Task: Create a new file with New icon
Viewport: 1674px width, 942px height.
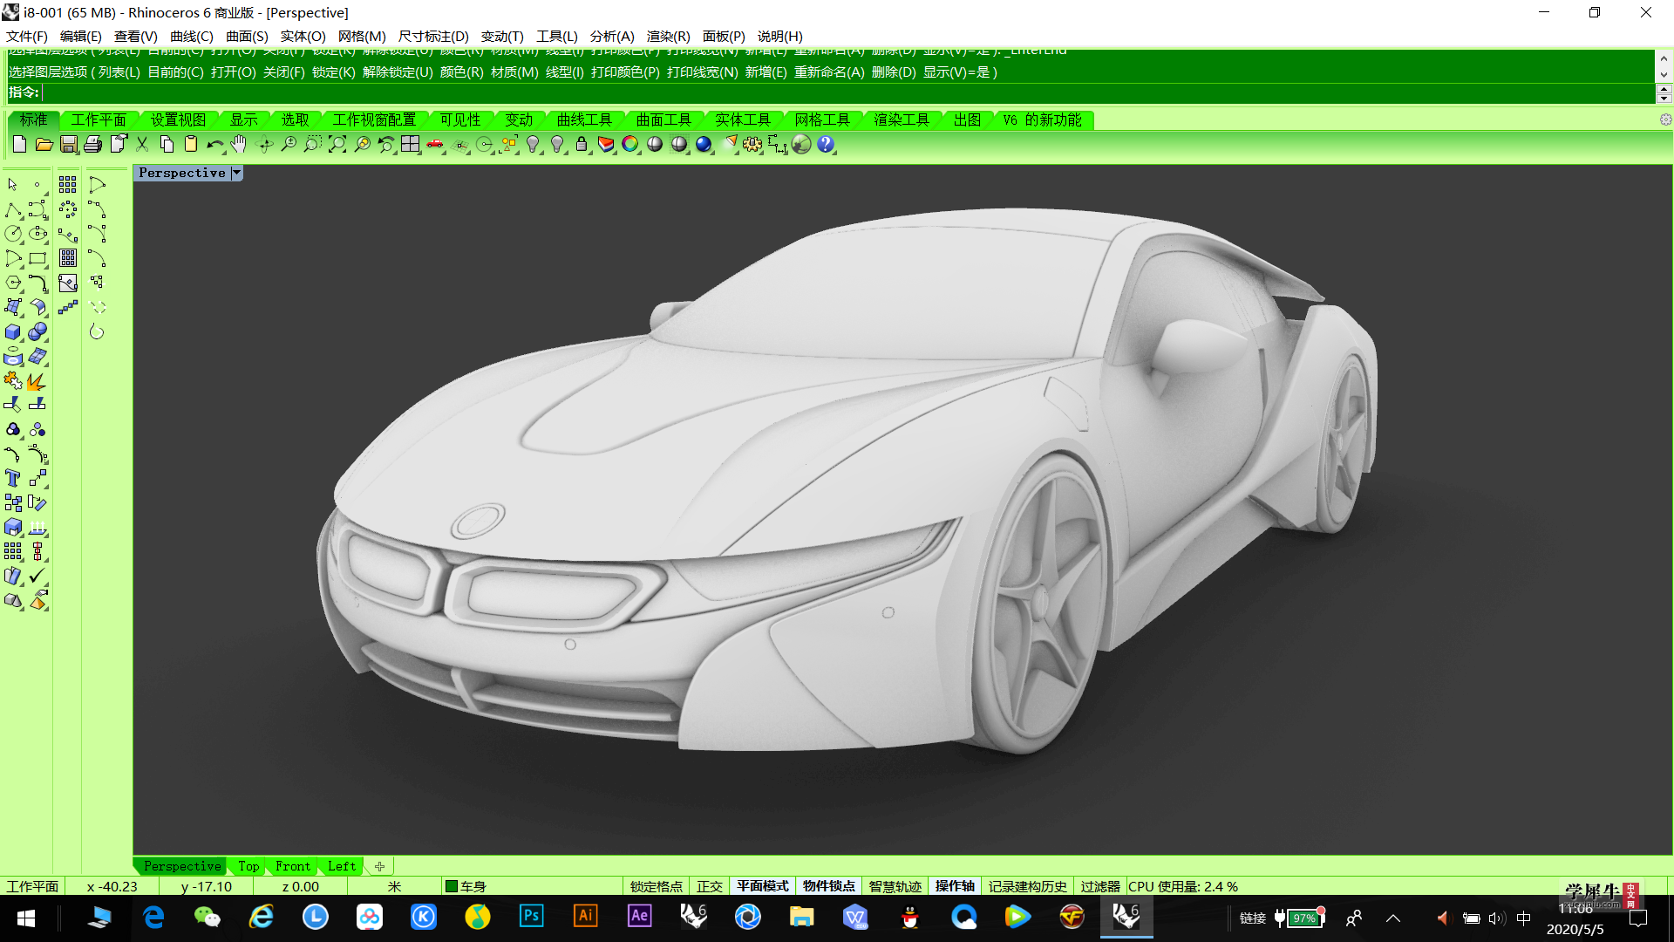Action: click(20, 145)
